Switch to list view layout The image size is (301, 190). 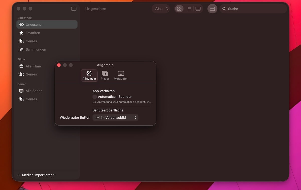(189, 9)
